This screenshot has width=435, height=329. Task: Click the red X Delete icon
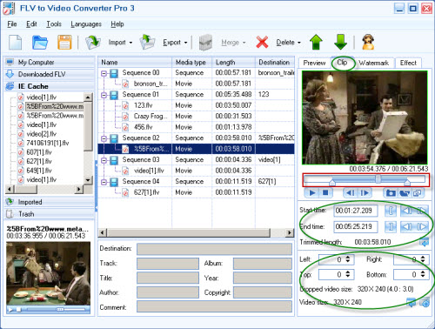point(262,43)
